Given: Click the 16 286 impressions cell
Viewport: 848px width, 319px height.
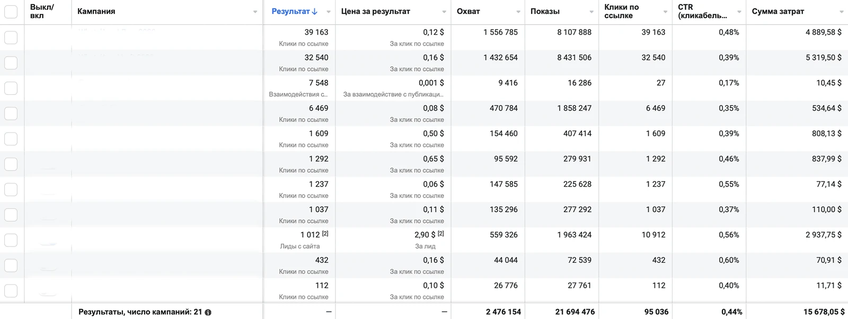Looking at the screenshot, I should tap(579, 83).
